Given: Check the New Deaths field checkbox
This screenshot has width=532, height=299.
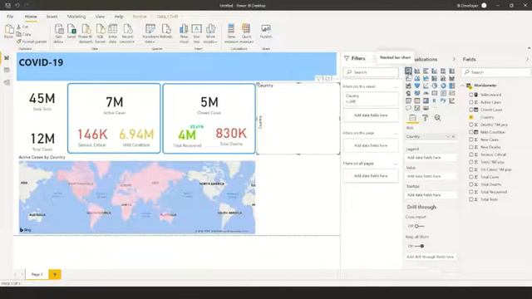Looking at the screenshot, I should pos(471,147).
